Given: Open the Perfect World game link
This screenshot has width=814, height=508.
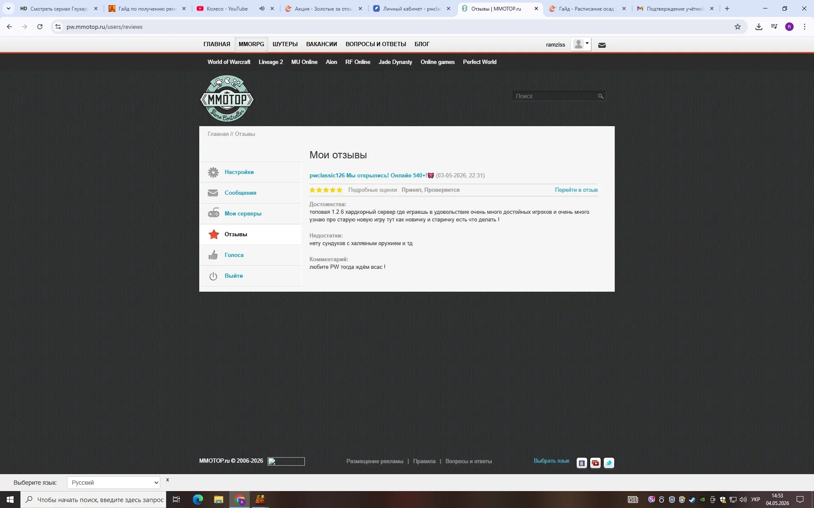Looking at the screenshot, I should point(479,62).
